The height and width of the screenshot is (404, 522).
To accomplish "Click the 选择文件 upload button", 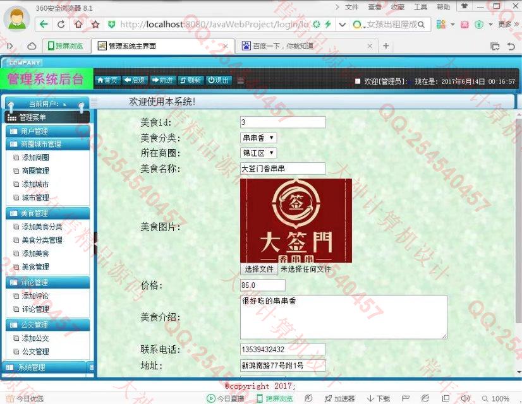I will click(259, 269).
